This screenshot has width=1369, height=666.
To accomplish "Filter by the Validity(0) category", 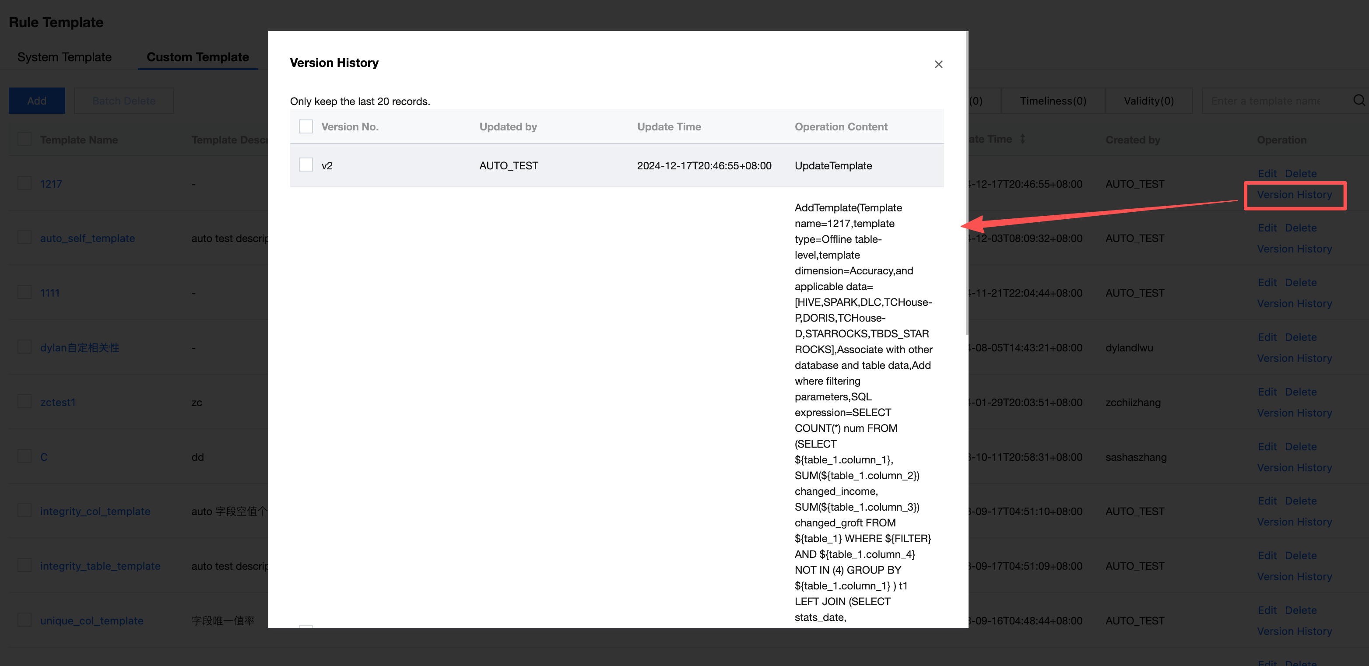I will point(1148,101).
